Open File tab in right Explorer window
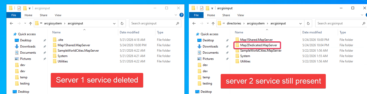Image resolution: width=367 pixels, height=94 pixels. 196,15
